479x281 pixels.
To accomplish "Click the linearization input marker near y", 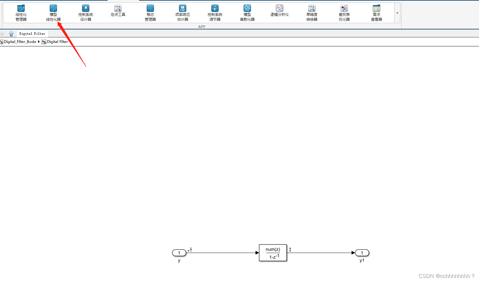I will [x=190, y=250].
